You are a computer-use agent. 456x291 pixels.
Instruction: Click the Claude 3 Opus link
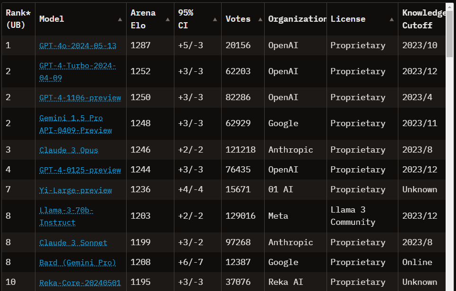pyautogui.click(x=69, y=150)
